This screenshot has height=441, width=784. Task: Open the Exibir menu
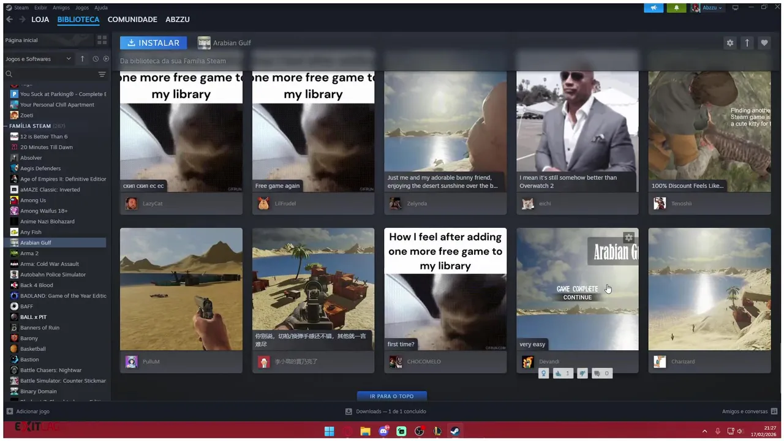(40, 8)
